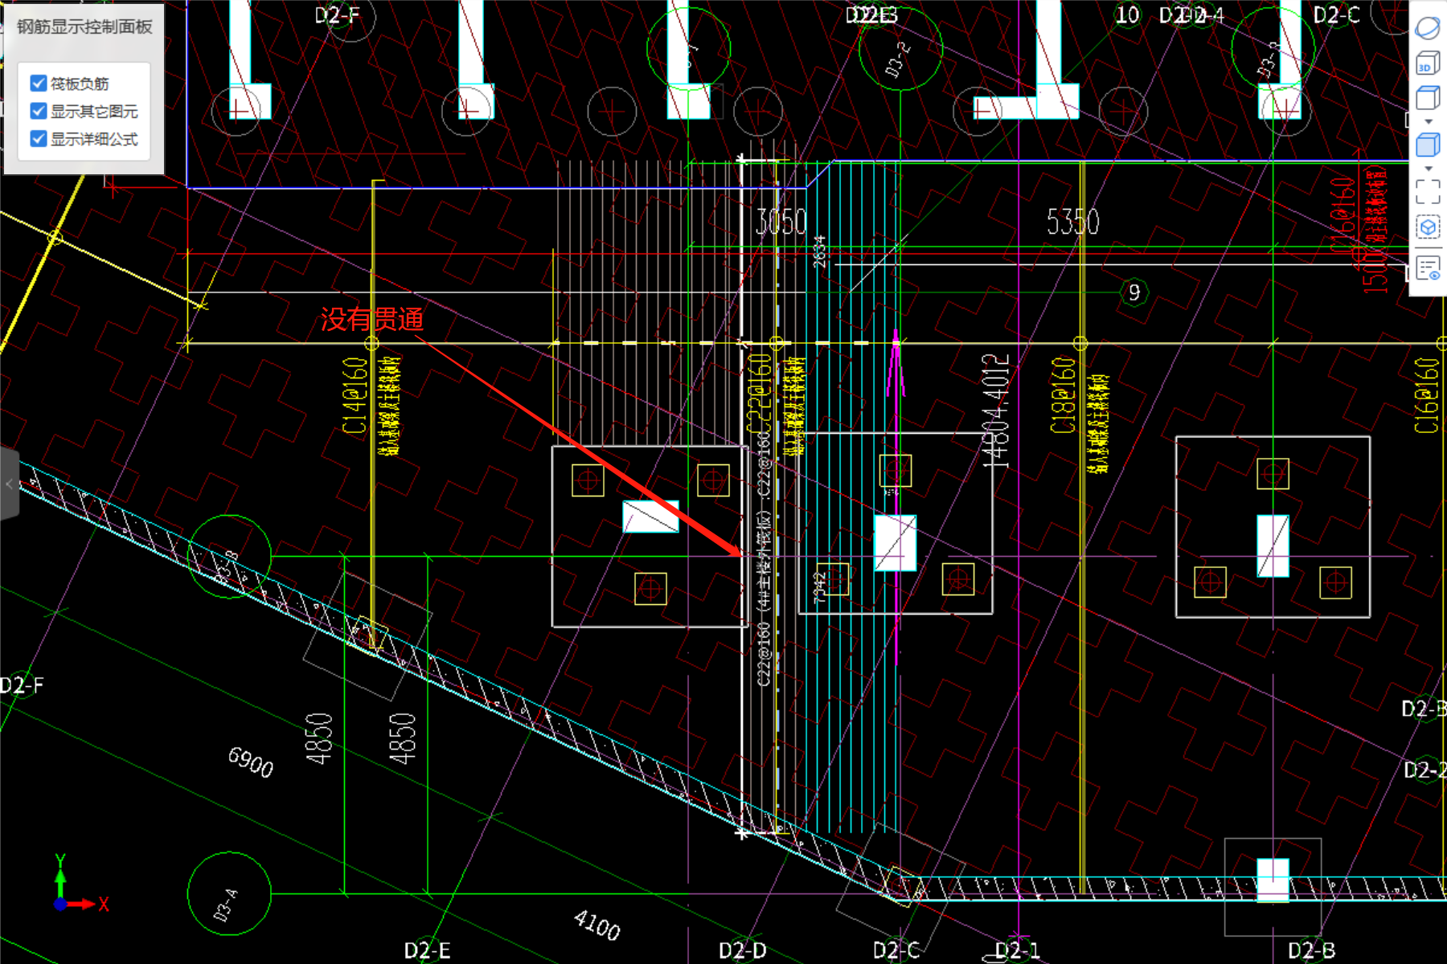Click the 3050 dimension text
Screen dimensions: 1447x964
[x=781, y=222]
